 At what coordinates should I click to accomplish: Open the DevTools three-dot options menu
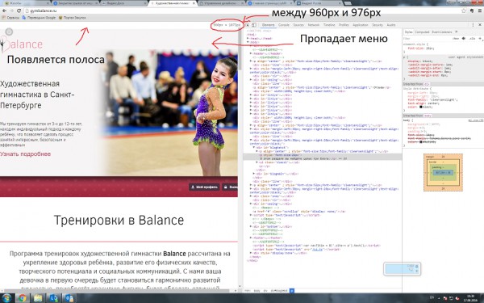click(473, 25)
